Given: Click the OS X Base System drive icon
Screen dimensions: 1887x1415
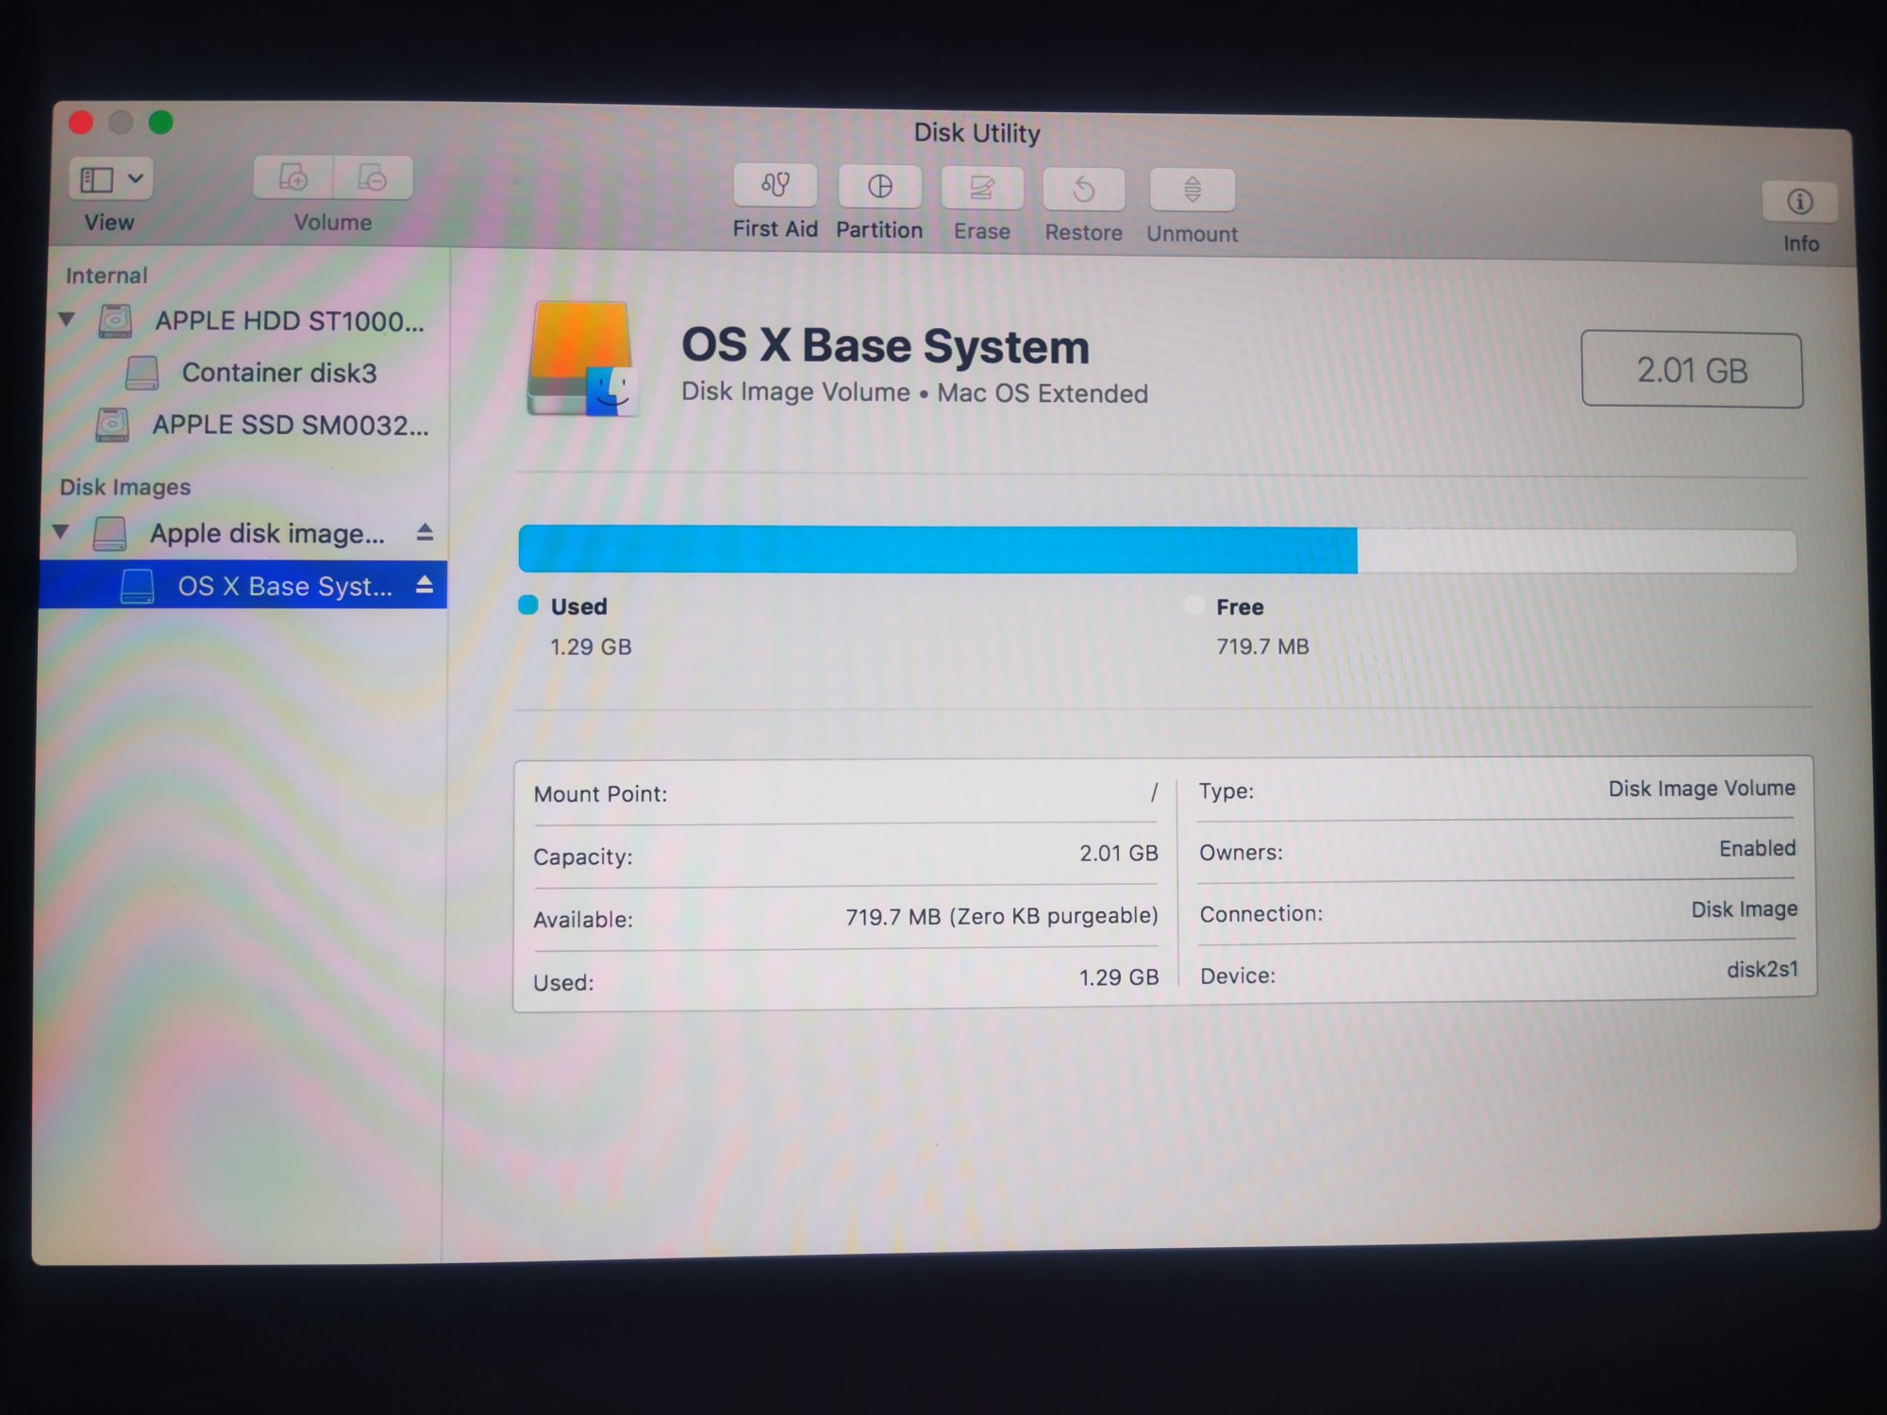Looking at the screenshot, I should pos(581,358).
